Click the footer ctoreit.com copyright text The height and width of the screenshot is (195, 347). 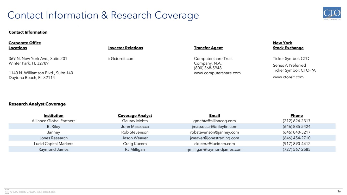coord(33,192)
